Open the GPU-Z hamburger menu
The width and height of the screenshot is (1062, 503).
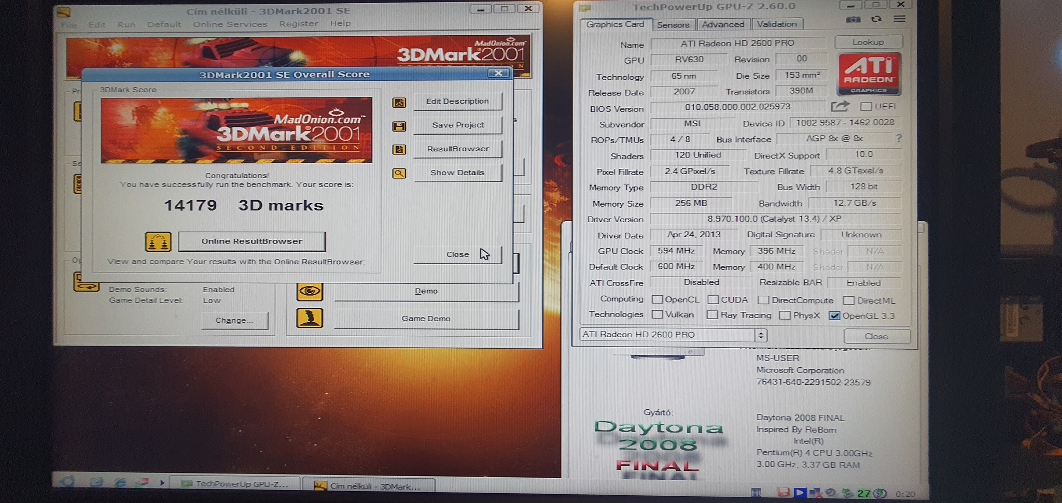pos(900,19)
